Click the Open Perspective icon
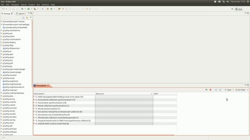The height and width of the screenshot is (140, 250). point(232,9)
